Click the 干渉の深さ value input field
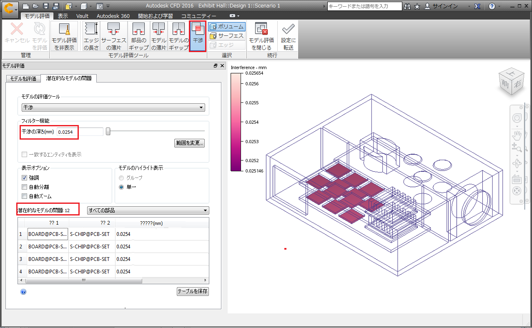This screenshot has height=328, width=532. click(80, 132)
